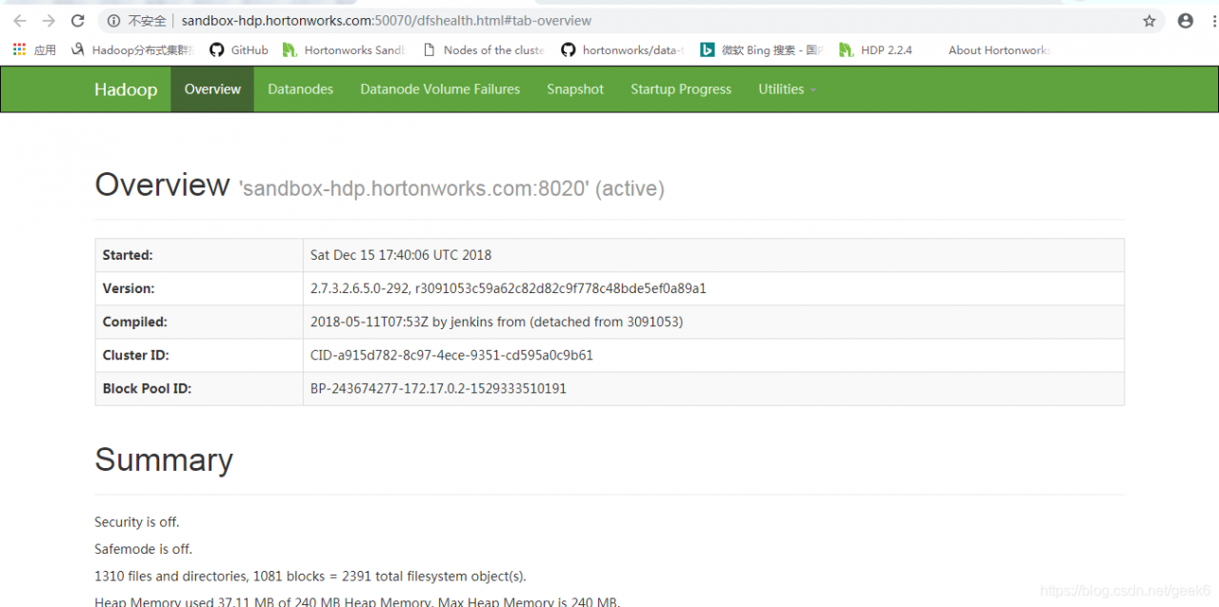
Task: Open the Chrome profile avatar icon
Action: click(x=1186, y=21)
